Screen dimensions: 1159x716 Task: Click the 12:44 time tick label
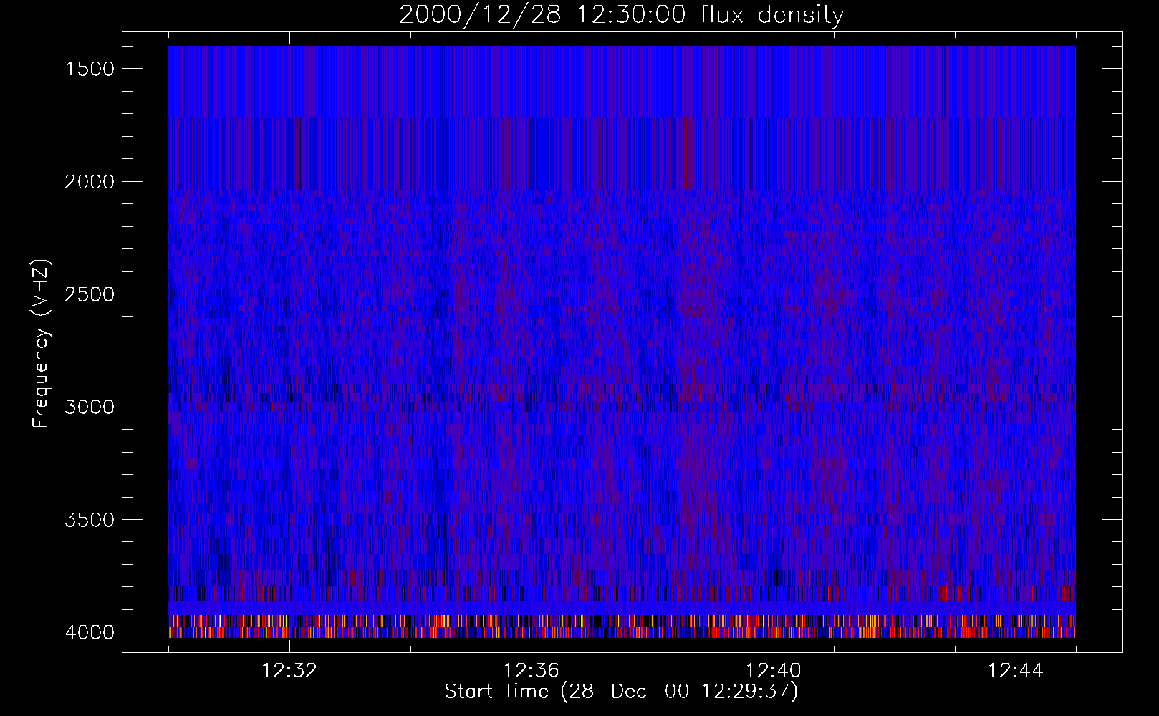point(1016,671)
